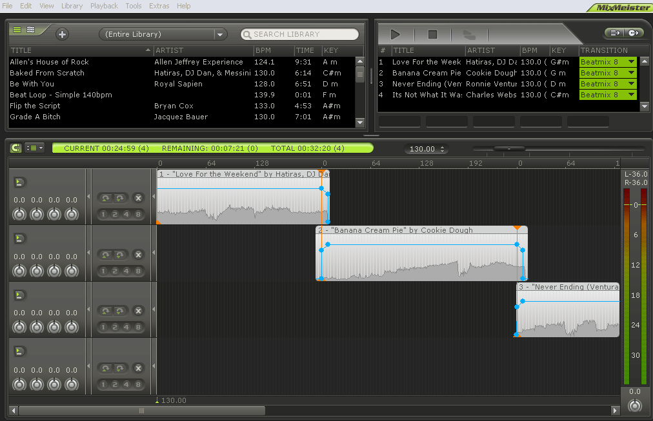Select Flip the Script in the library

tap(181, 106)
